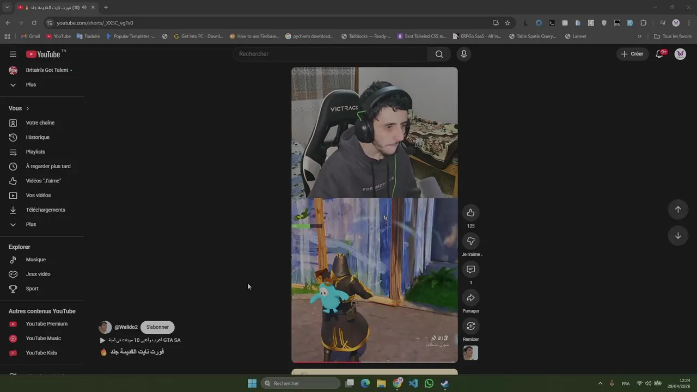
Task: Share the Short via Partager icon
Action: (470, 298)
